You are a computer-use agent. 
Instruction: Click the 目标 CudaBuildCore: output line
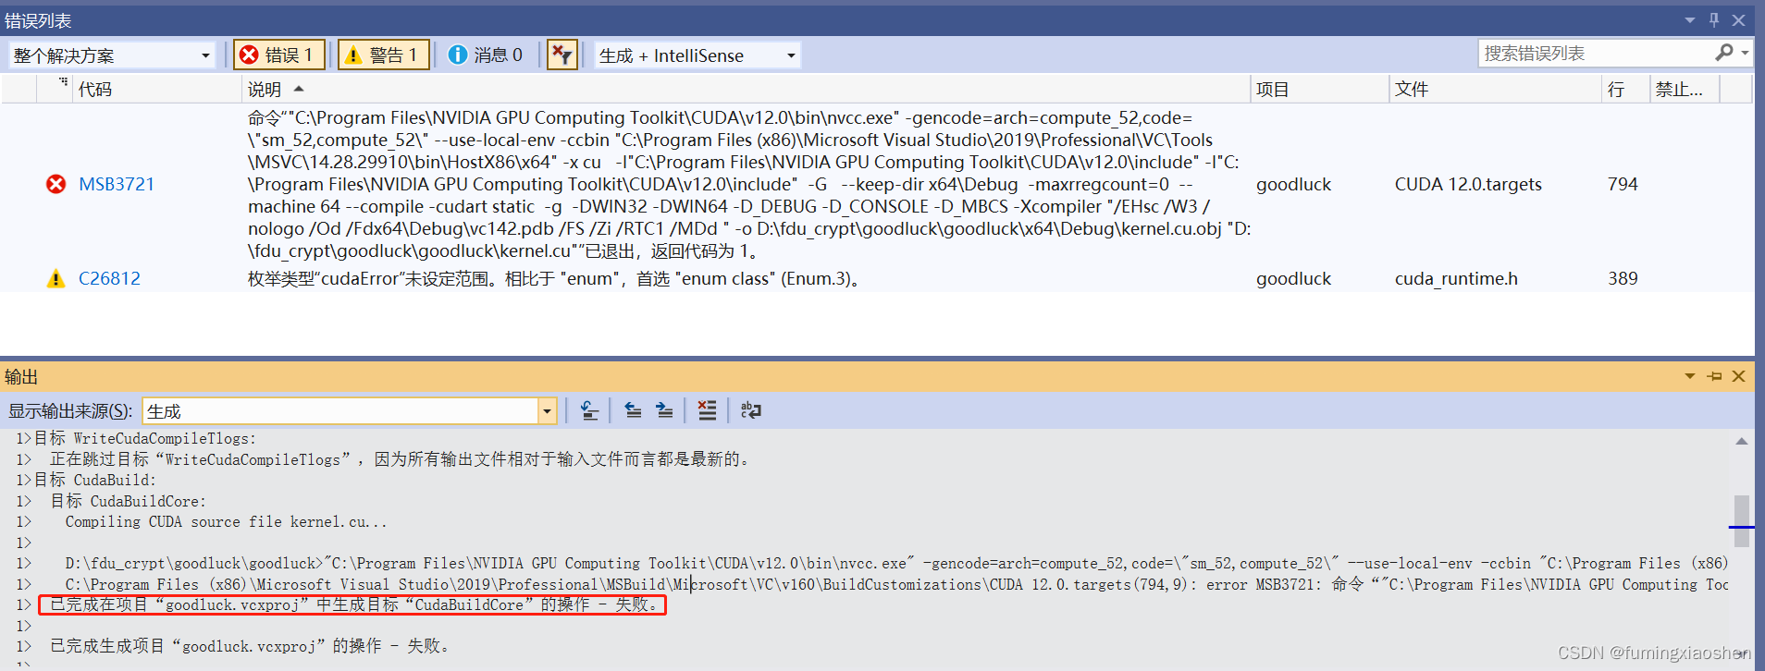(129, 501)
